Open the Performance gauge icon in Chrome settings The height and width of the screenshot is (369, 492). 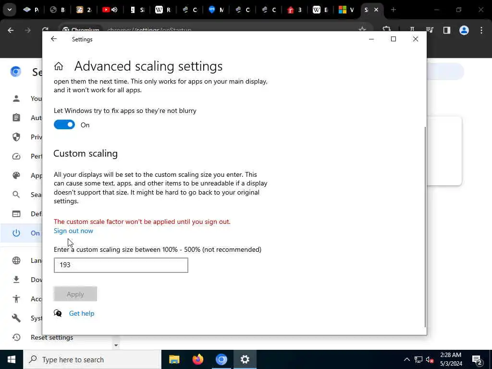(x=16, y=156)
